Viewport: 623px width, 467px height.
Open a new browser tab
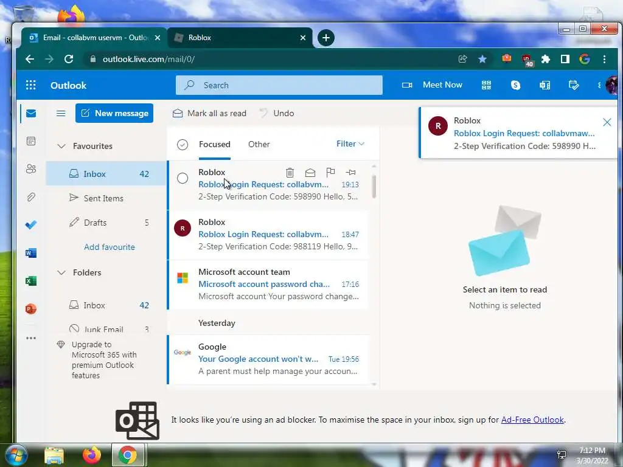[326, 38]
